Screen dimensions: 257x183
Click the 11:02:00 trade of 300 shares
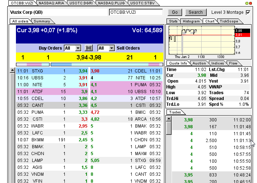pos(211,120)
